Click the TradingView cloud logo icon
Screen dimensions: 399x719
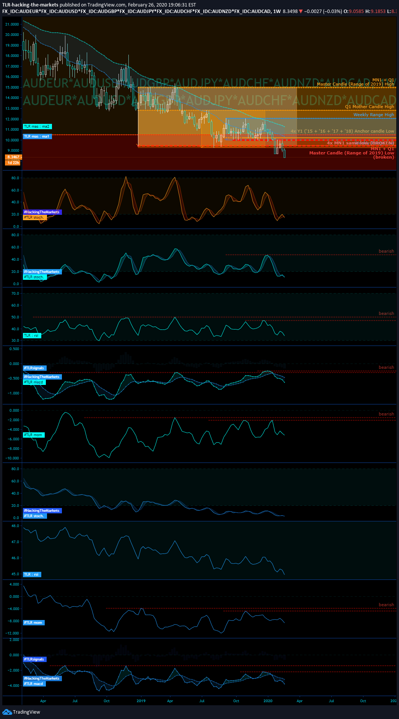pos(7,711)
